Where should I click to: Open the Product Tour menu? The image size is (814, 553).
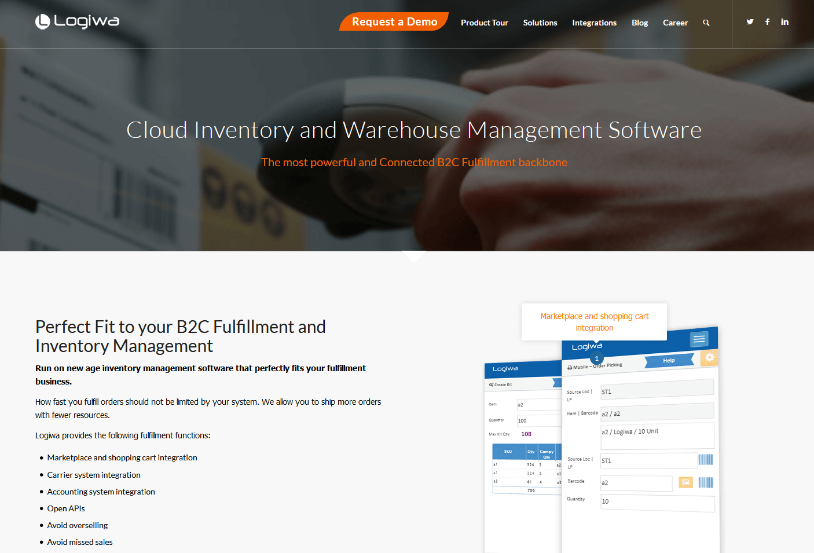point(485,23)
